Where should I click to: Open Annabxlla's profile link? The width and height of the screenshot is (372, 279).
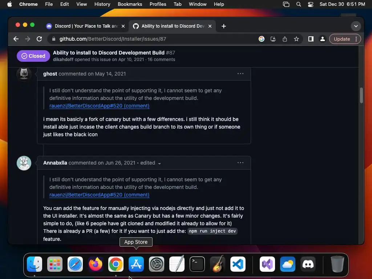point(55,163)
